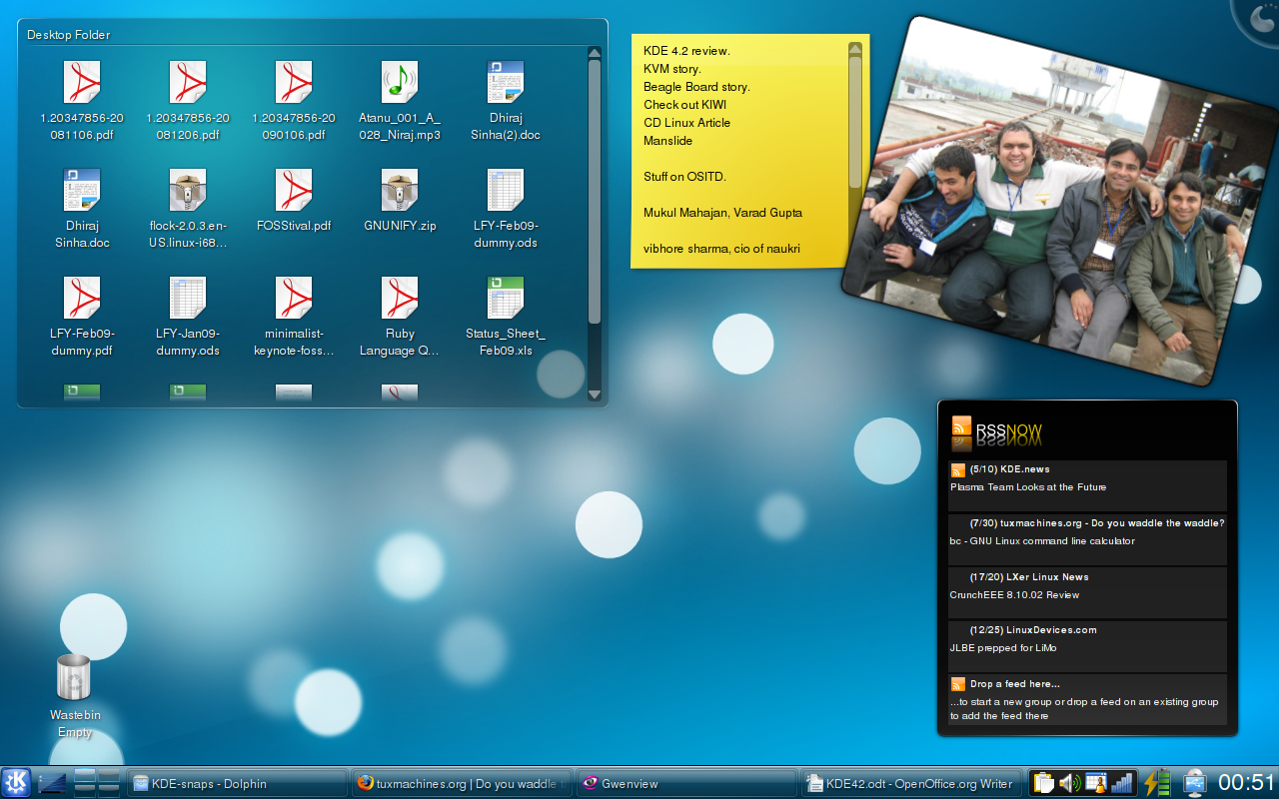This screenshot has height=799, width=1279.
Task: Click the Plasma cashew in top-right corner
Action: (1261, 17)
